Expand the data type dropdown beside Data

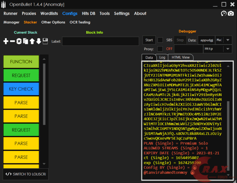(x=228, y=40)
